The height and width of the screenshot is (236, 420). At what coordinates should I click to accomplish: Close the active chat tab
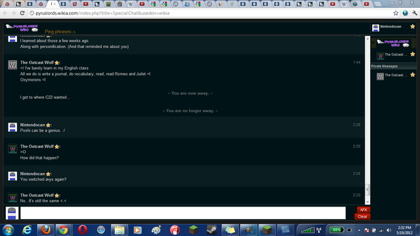[54, 4]
